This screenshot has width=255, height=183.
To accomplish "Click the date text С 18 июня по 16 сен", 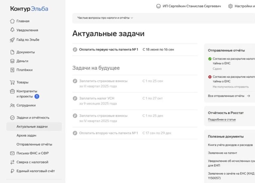I will tap(158, 49).
